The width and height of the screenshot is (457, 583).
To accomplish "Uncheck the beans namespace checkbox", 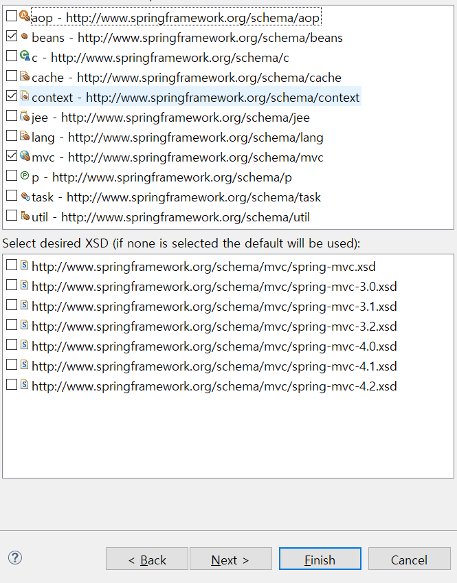I will click(x=12, y=36).
